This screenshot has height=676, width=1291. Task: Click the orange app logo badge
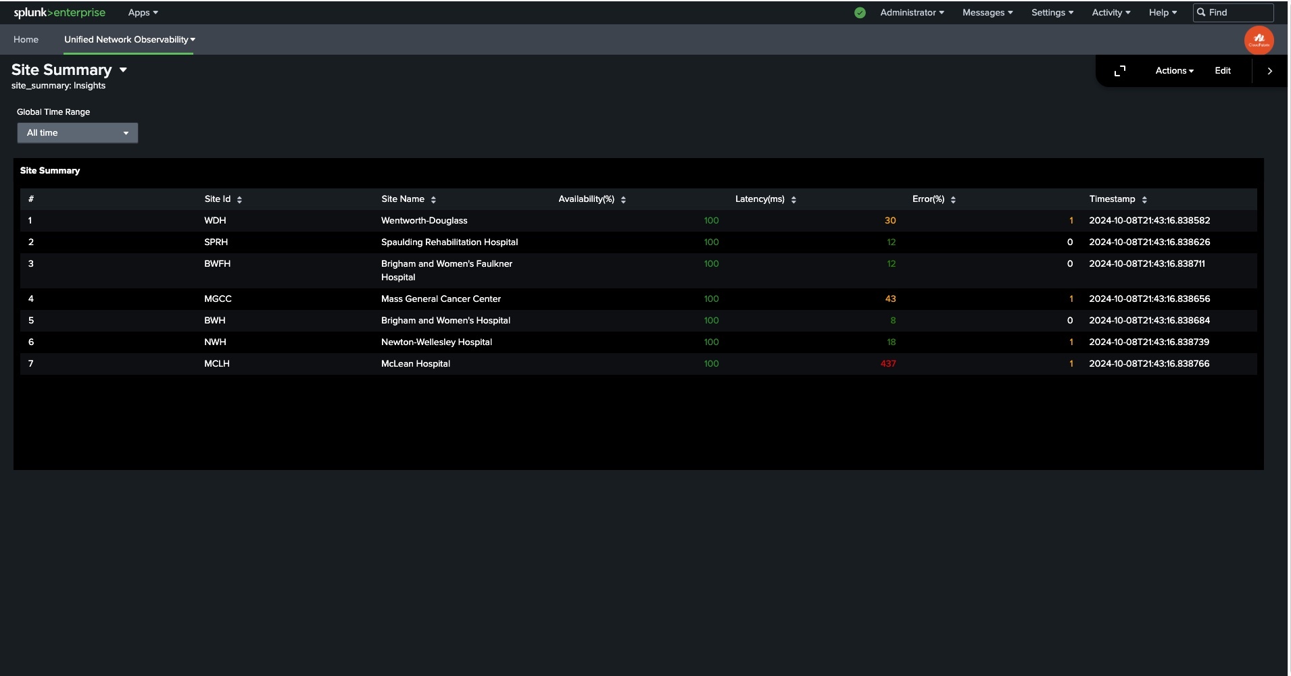tap(1259, 40)
